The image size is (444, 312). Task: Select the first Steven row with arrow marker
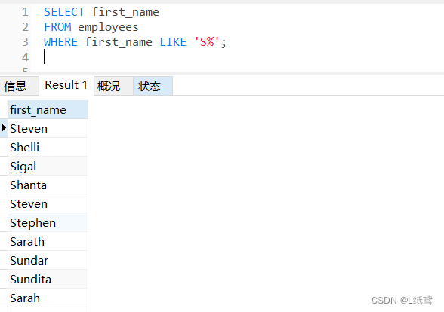coord(48,129)
